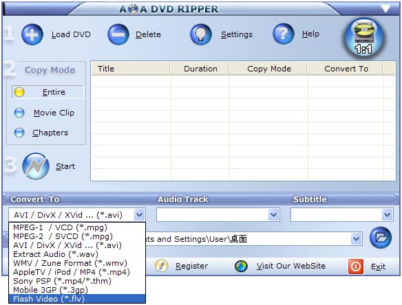The image size is (402, 305).
Task: Select the Movie Clip copy mode
Action: 44,113
